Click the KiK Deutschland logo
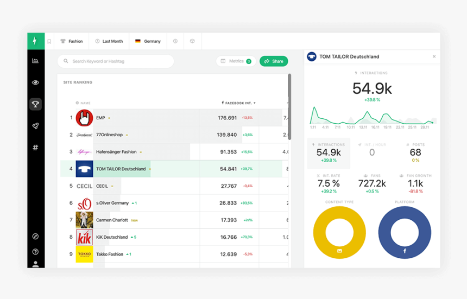The height and width of the screenshot is (299, 467). (x=84, y=237)
